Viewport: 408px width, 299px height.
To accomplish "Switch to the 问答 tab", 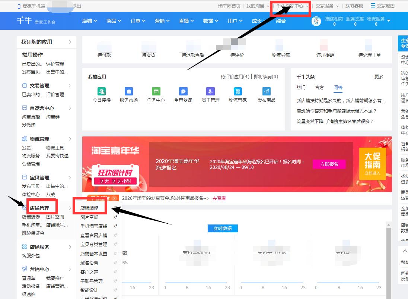I will coord(338,87).
